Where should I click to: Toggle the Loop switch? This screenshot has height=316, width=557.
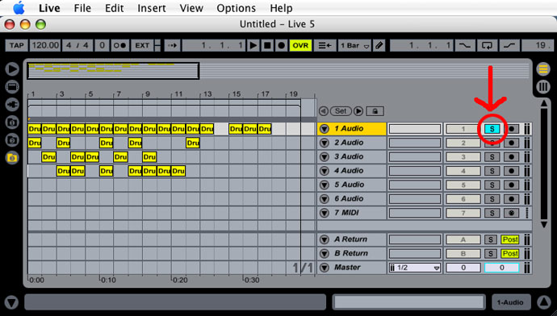click(x=487, y=45)
